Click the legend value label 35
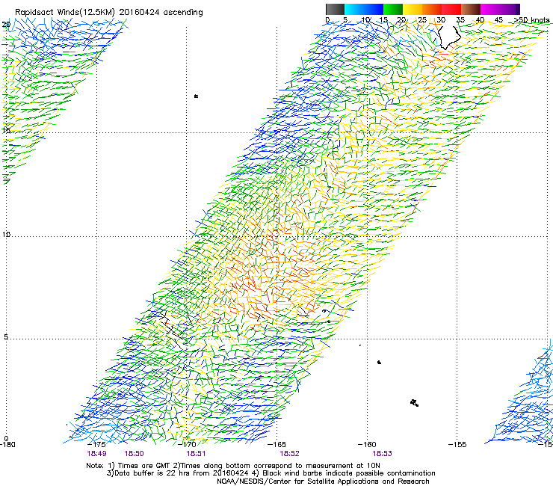The height and width of the screenshot is (486, 553). (x=460, y=20)
